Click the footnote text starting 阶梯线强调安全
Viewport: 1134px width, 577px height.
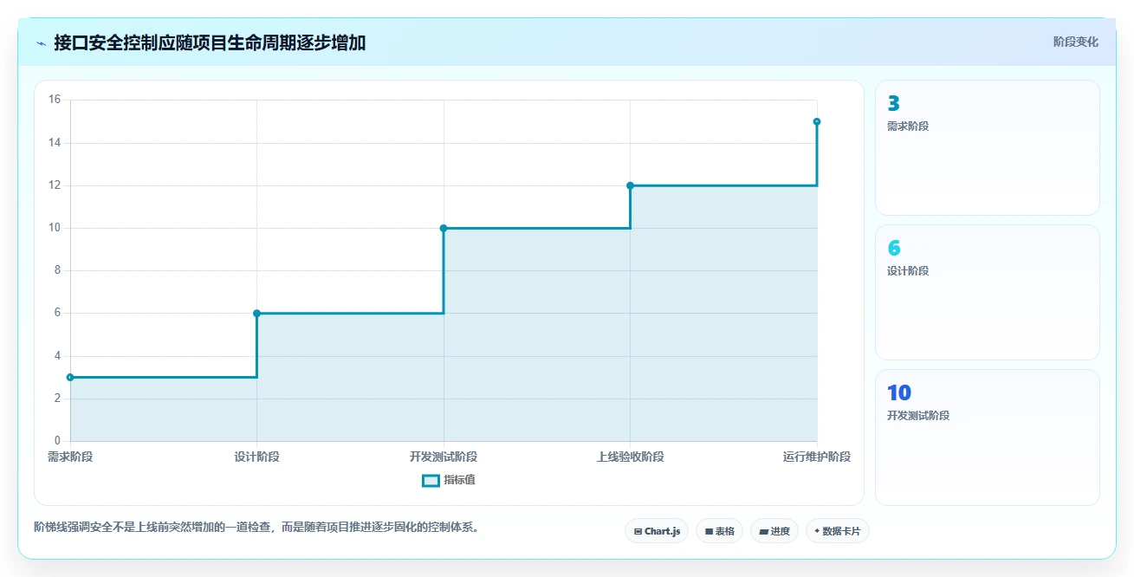pyautogui.click(x=256, y=526)
